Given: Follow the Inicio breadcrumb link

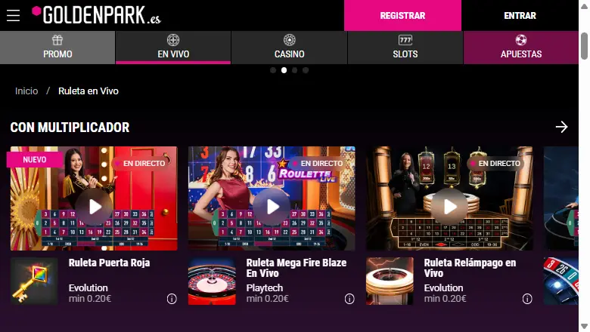Looking at the screenshot, I should coord(26,91).
